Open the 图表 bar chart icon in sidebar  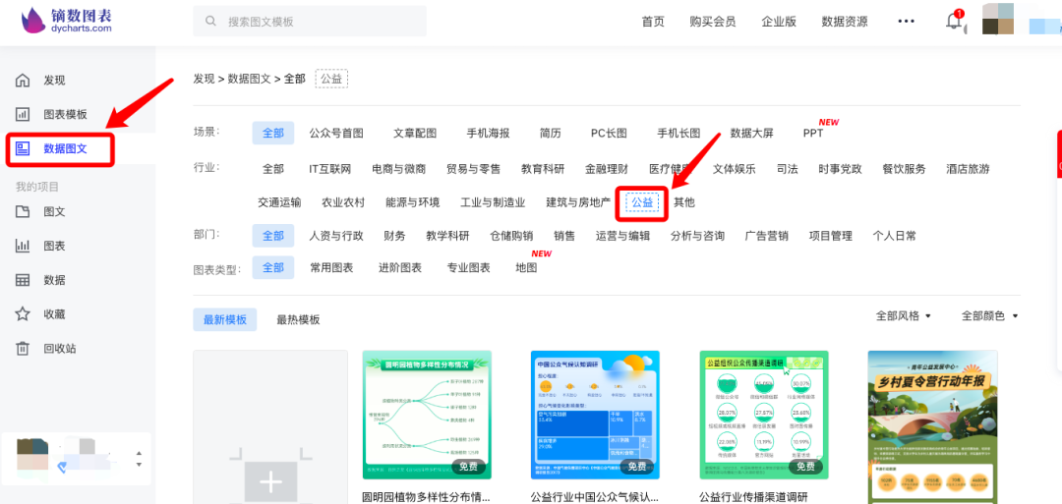click(x=24, y=246)
